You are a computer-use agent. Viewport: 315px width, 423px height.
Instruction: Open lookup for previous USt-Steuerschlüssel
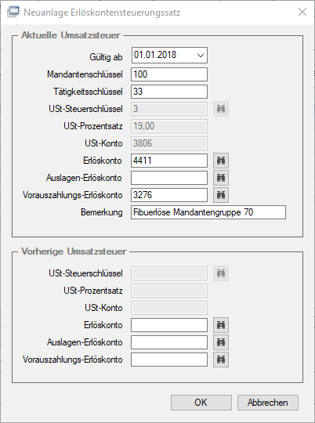[221, 273]
